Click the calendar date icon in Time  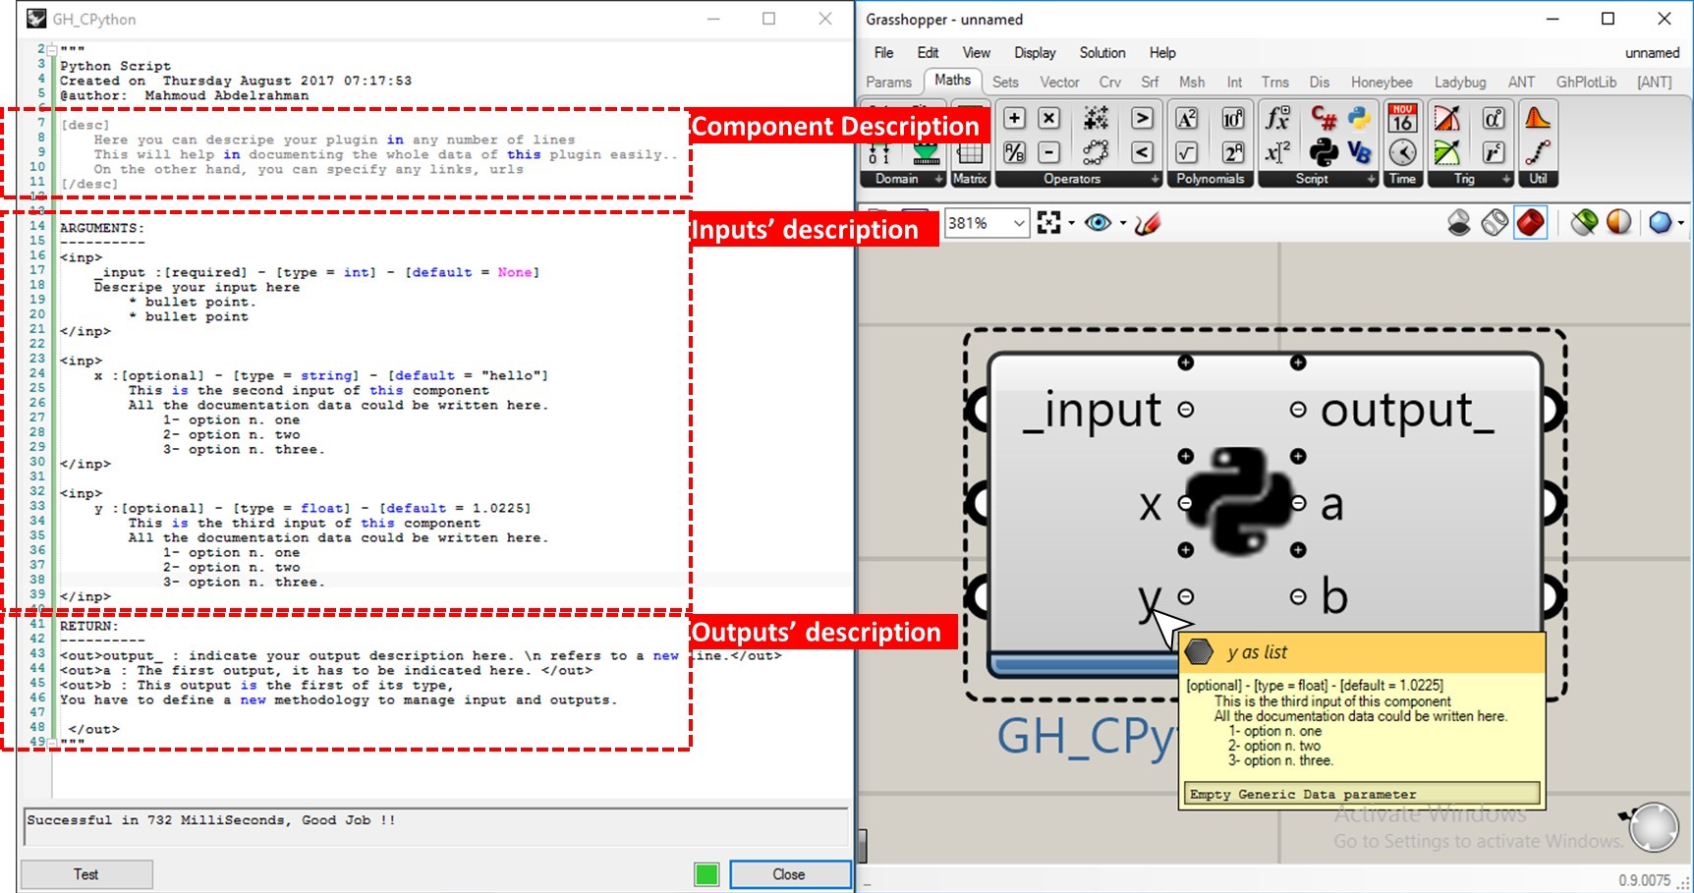(x=1402, y=119)
